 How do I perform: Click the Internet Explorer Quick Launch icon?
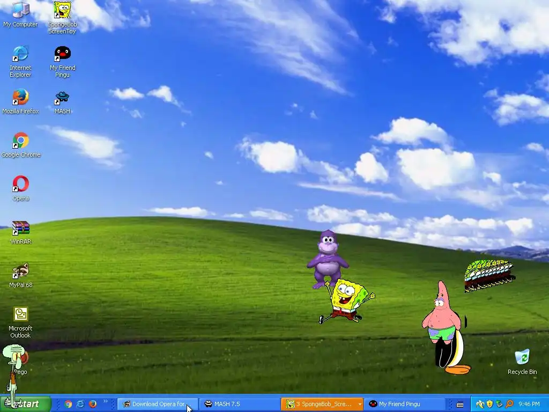(x=80, y=404)
